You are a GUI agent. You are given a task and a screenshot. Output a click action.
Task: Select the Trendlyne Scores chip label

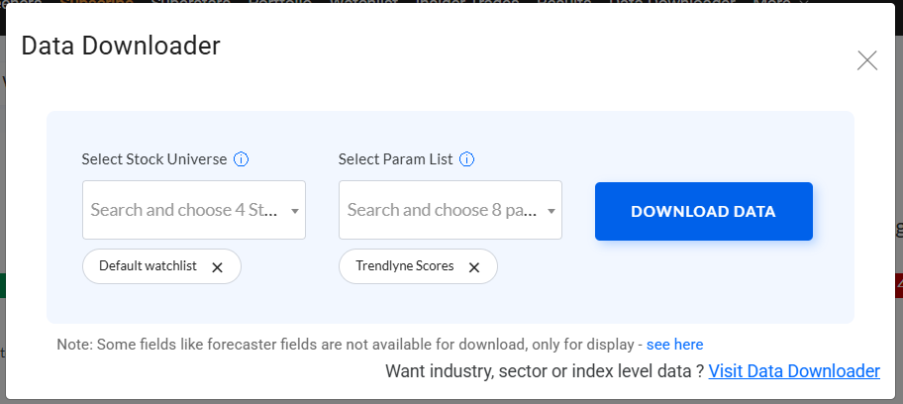[405, 266]
